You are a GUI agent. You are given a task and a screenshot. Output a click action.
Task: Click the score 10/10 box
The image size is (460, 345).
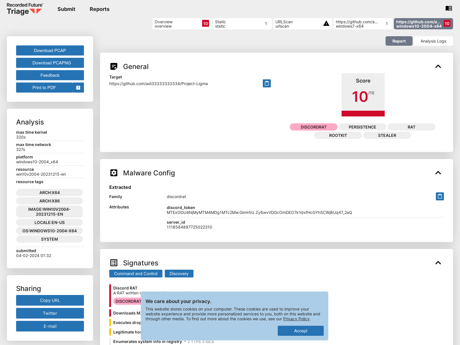363,95
